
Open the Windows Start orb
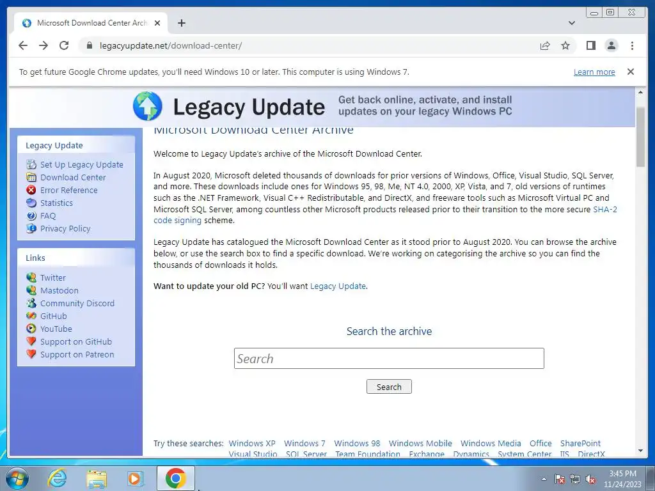point(17,478)
